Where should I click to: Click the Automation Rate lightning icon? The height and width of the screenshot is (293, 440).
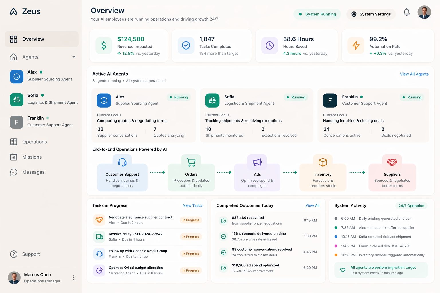[356, 45]
